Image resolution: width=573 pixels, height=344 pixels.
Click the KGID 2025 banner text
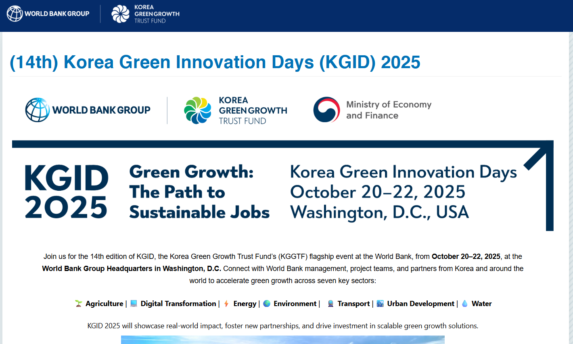click(x=67, y=192)
